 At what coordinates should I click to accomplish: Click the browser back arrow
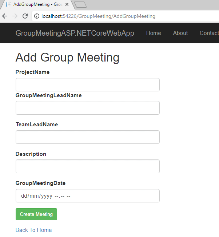5,16
